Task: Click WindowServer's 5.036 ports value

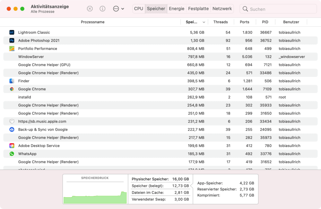Action: click(x=247, y=57)
